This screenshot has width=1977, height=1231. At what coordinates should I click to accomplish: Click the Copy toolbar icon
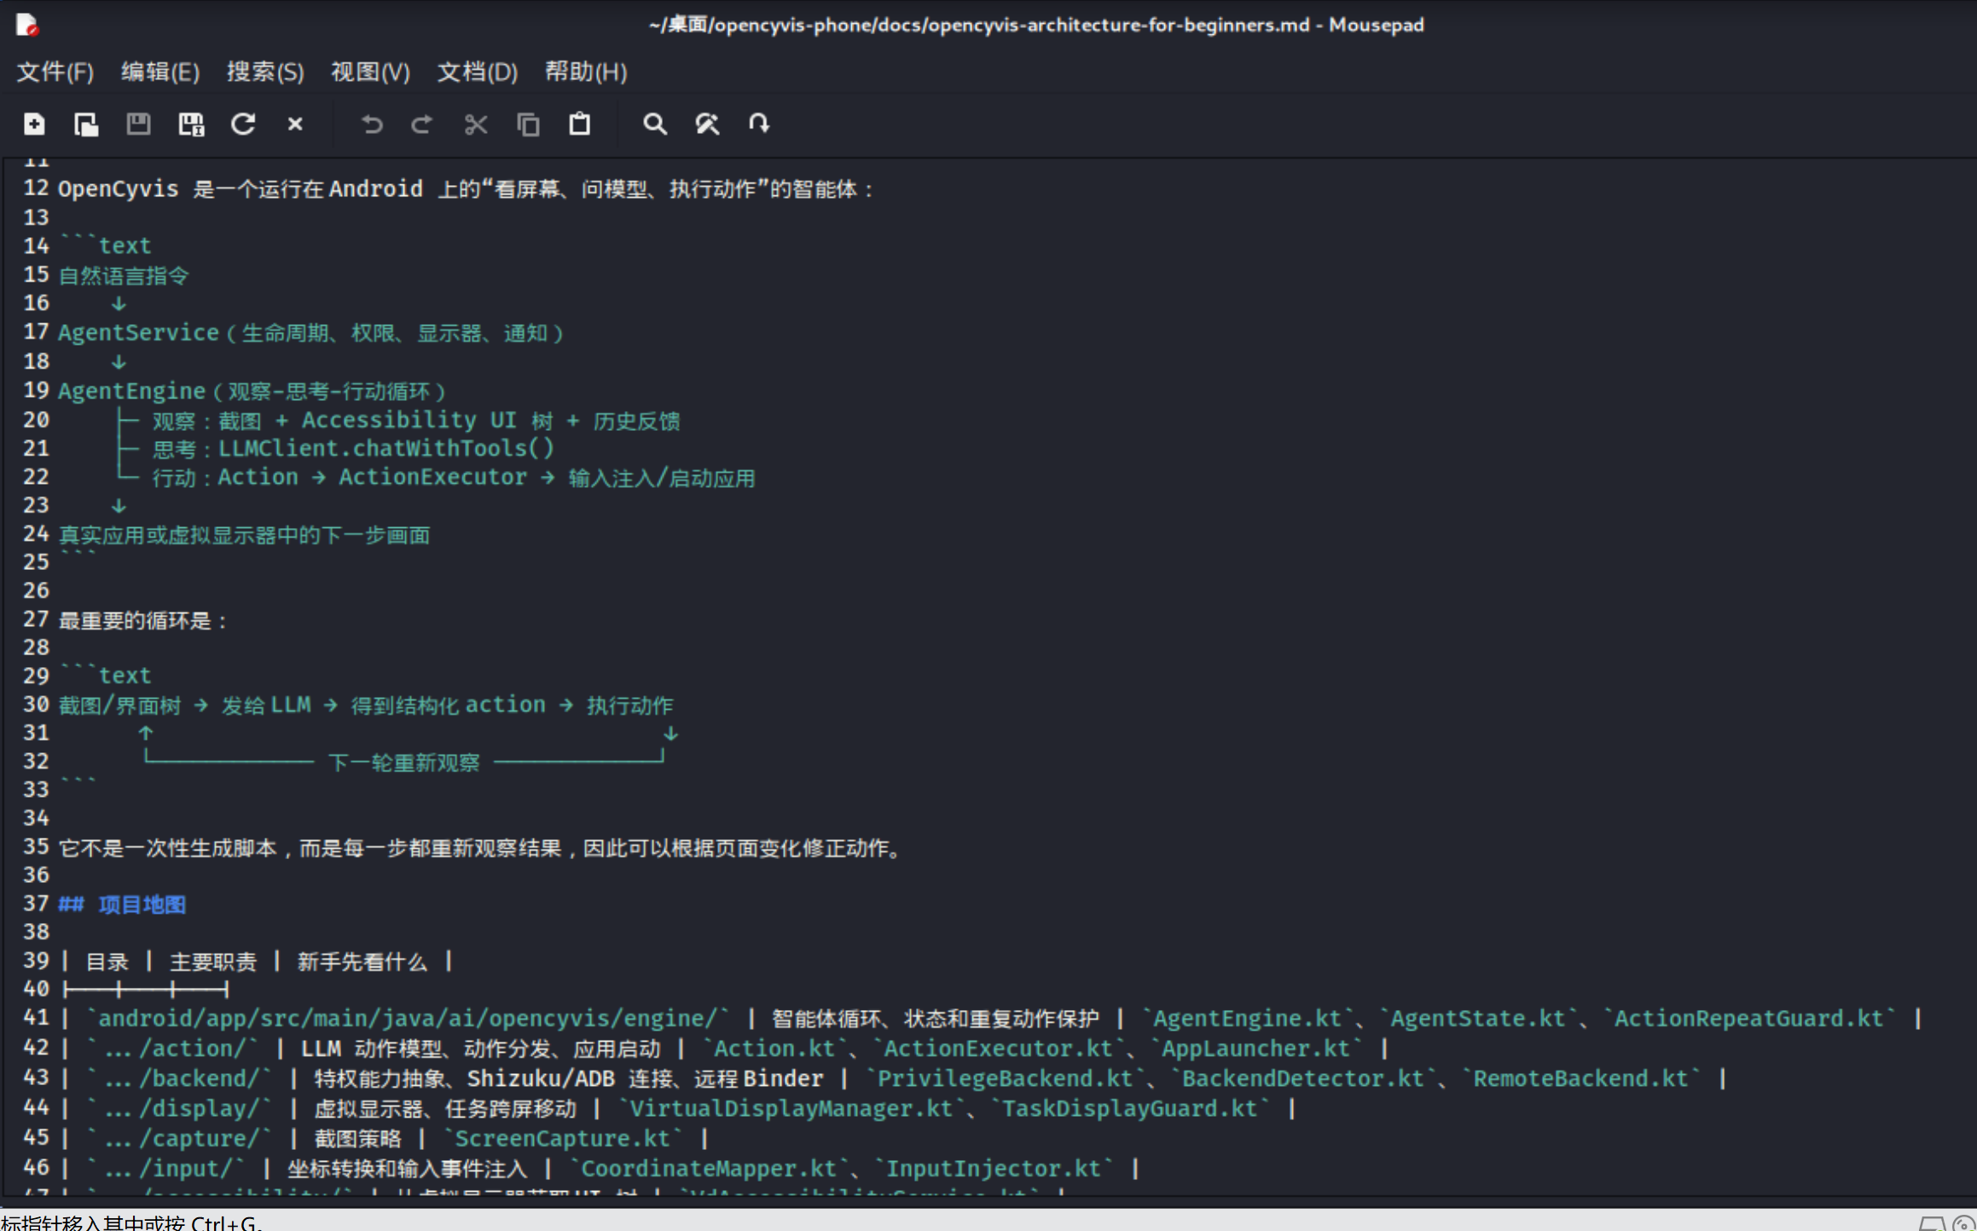pyautogui.click(x=528, y=125)
